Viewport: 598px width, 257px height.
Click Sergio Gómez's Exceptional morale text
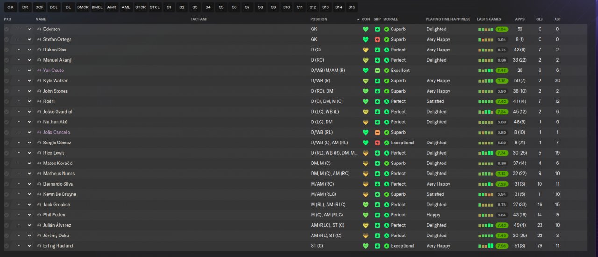(x=402, y=143)
